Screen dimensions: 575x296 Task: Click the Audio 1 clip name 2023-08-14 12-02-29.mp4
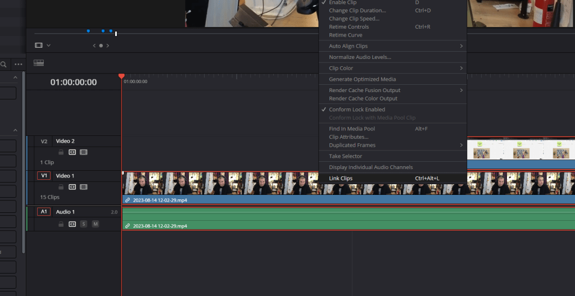[160, 226]
